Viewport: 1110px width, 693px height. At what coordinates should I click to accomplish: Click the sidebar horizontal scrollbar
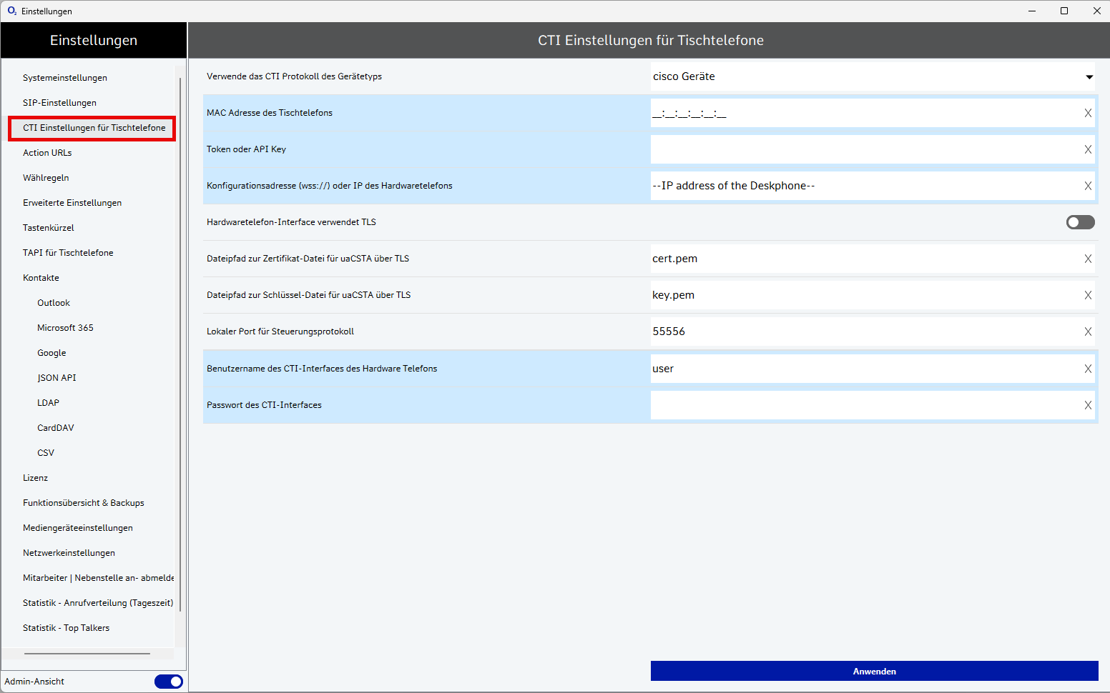87,654
